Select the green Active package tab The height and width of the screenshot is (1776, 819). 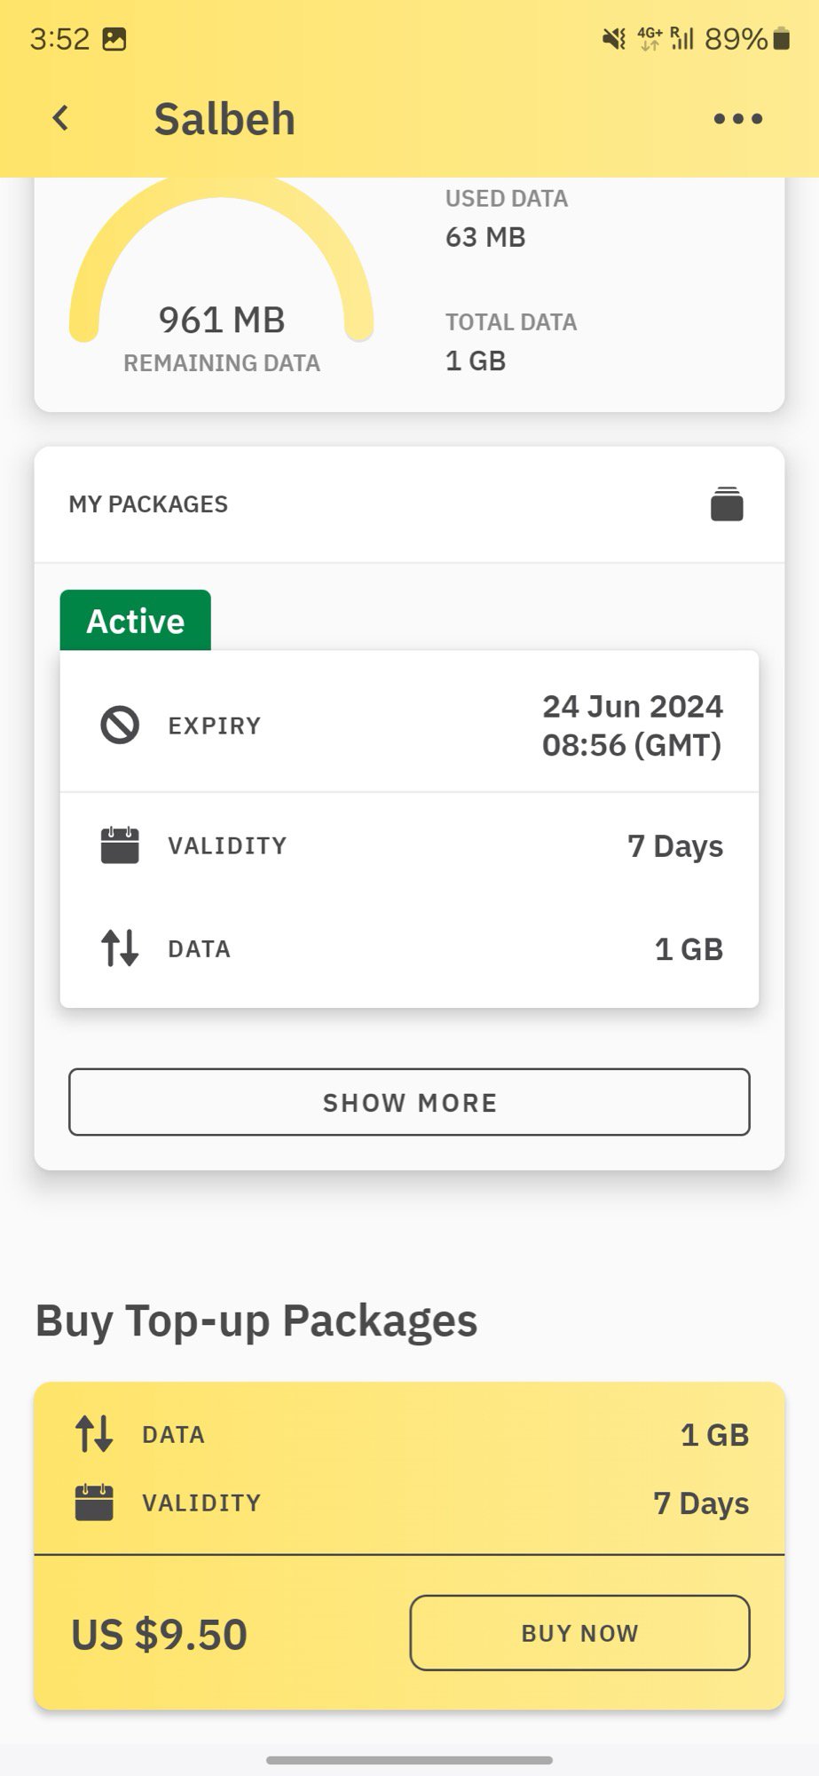click(x=135, y=621)
